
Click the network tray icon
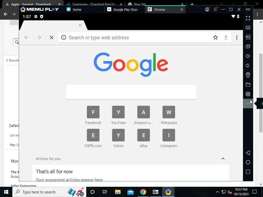224,192
